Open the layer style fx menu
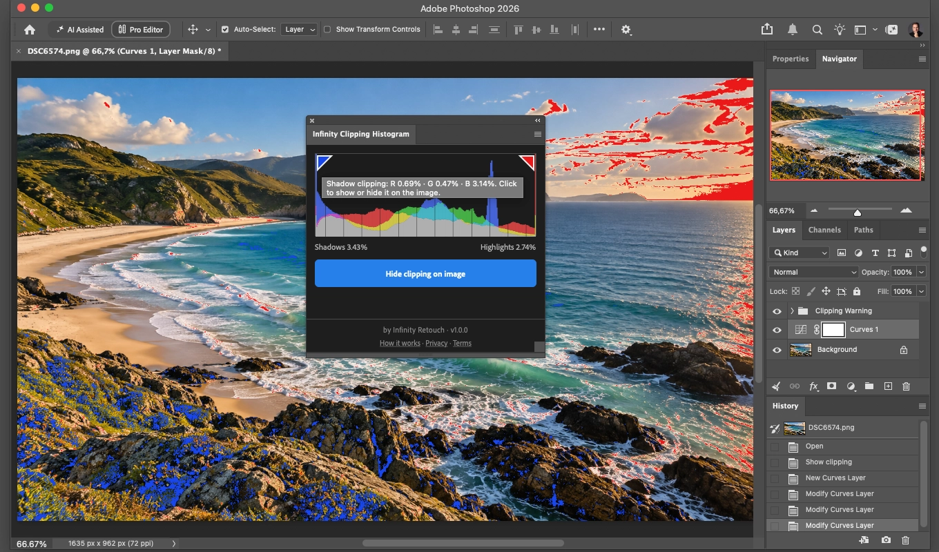The image size is (939, 552). coord(813,386)
